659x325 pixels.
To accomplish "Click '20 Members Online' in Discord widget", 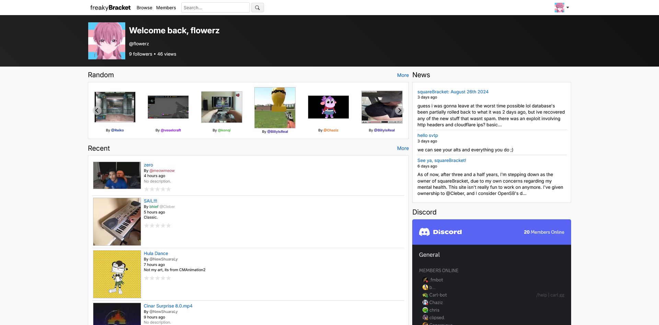I will [544, 232].
